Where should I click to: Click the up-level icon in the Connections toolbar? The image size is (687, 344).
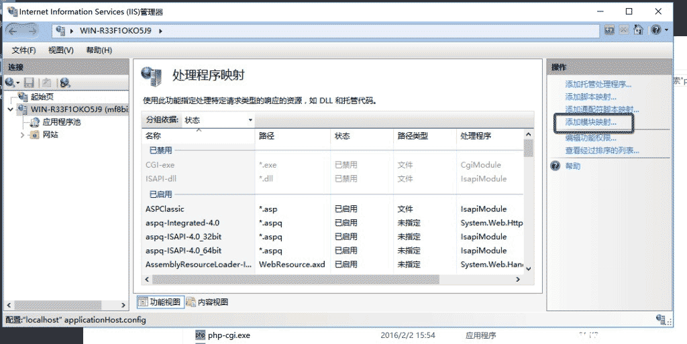tap(47, 82)
